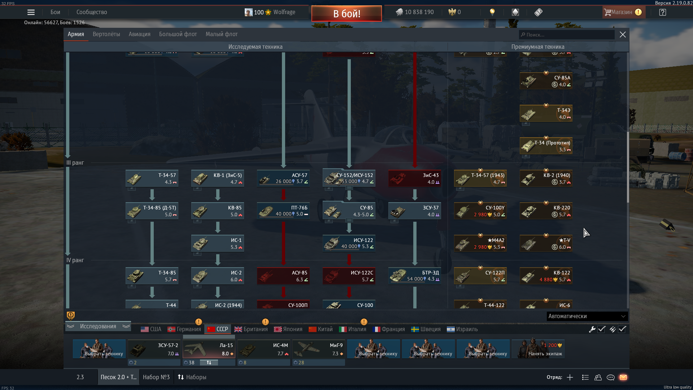The image size is (693, 390).
Task: Switch to the Большой флот tab
Action: click(x=178, y=34)
